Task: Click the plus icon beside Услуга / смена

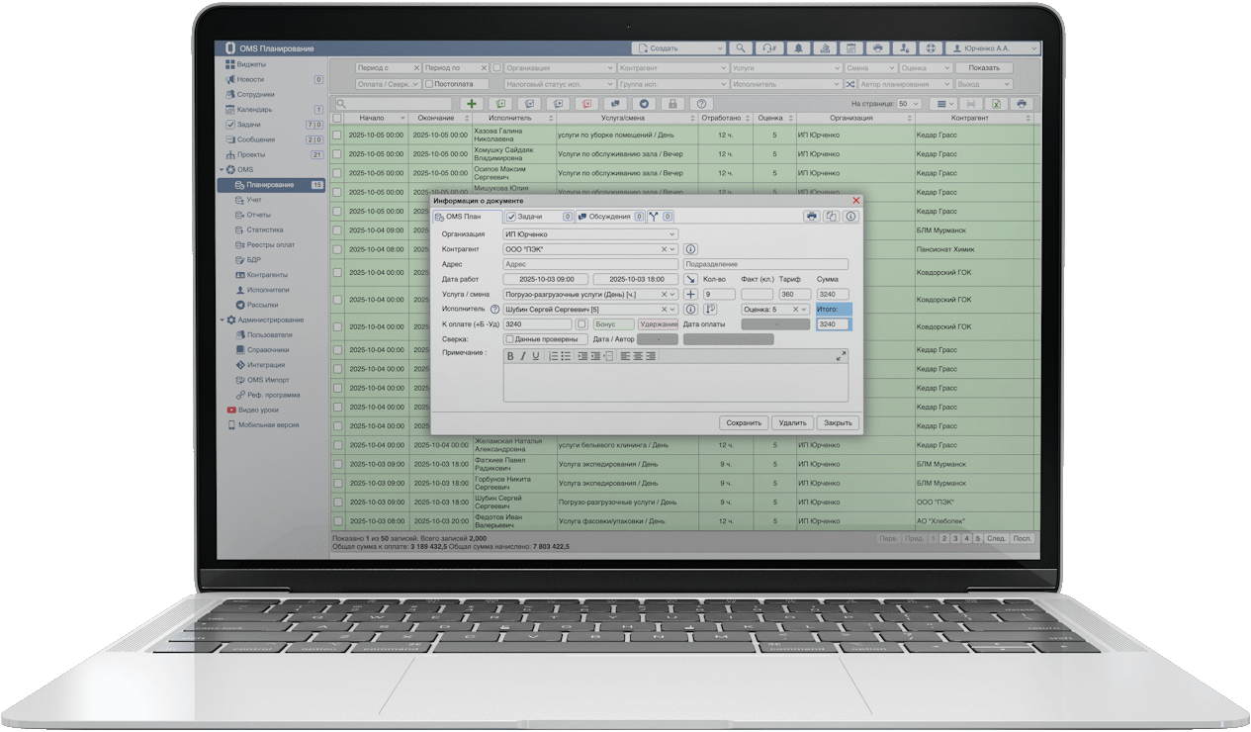Action: coord(690,294)
